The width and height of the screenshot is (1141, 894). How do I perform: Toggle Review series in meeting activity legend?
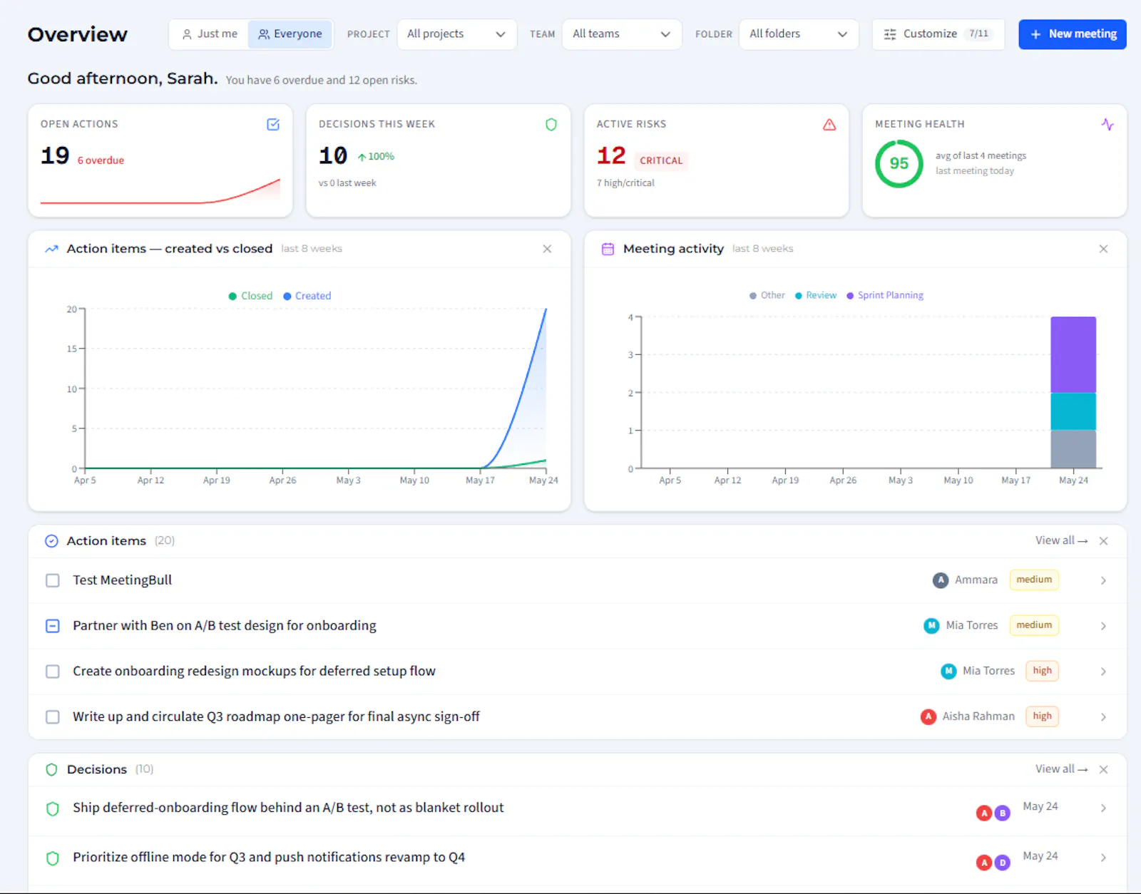pyautogui.click(x=816, y=295)
